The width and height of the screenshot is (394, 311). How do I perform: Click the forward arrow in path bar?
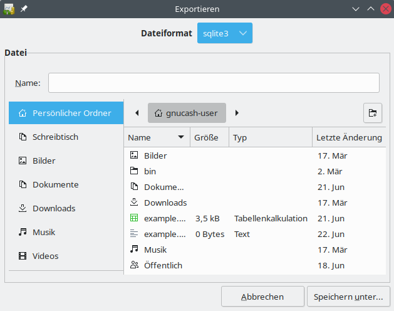pyautogui.click(x=237, y=113)
